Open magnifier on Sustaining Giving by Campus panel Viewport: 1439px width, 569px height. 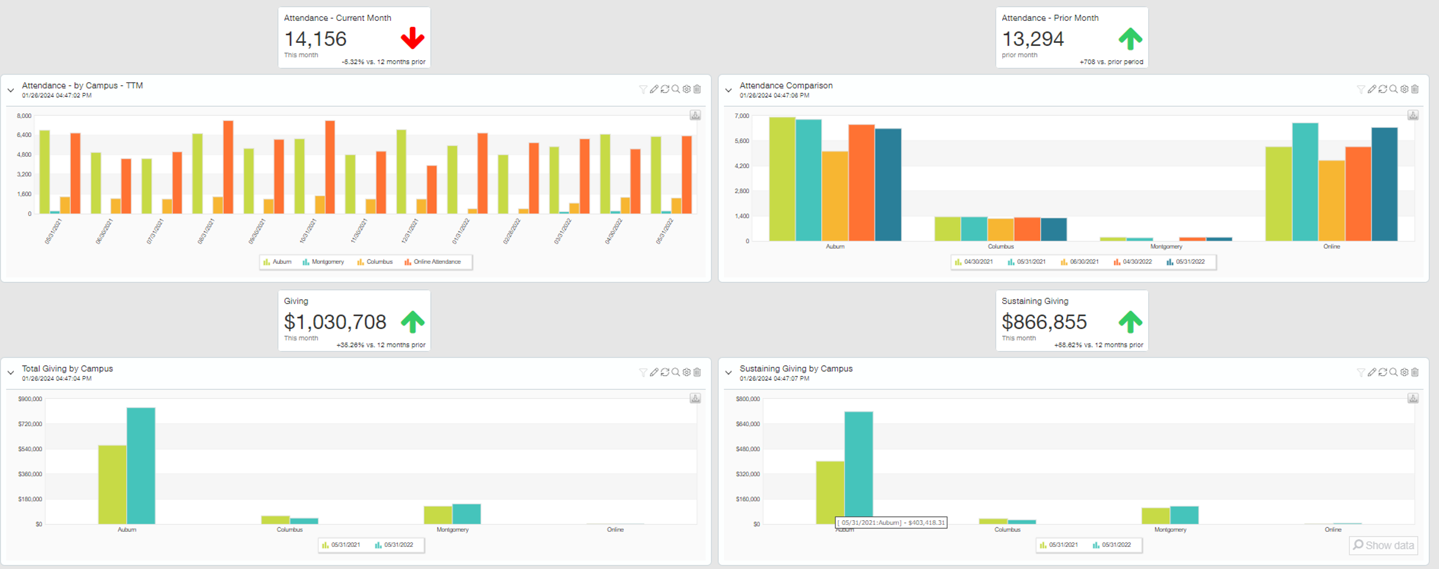(1394, 372)
